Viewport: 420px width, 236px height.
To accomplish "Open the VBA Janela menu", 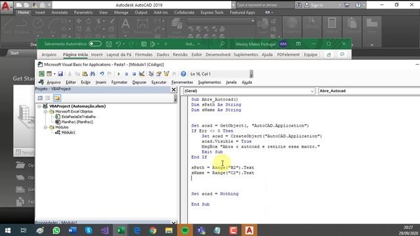I will tap(231, 82).
